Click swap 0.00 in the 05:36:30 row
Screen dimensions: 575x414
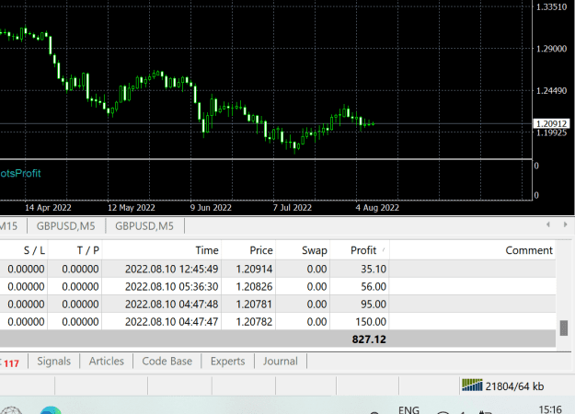click(x=316, y=287)
